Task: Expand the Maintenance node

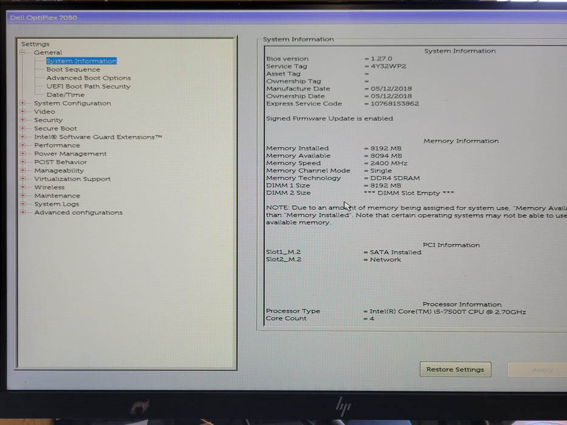Action: click(22, 195)
